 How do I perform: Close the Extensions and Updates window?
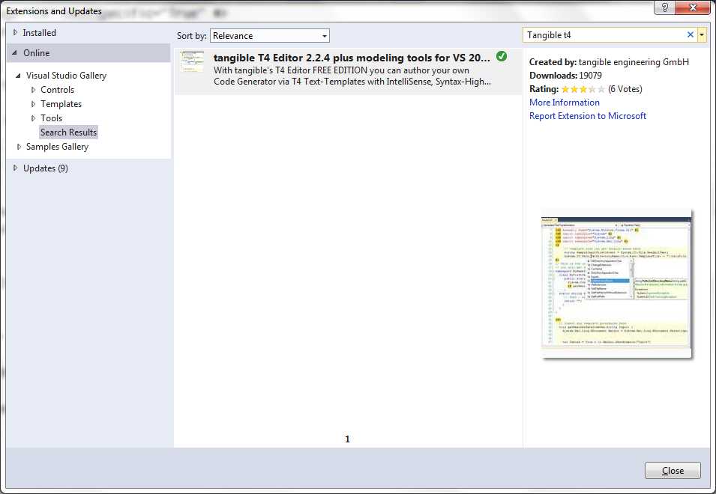pyautogui.click(x=693, y=7)
